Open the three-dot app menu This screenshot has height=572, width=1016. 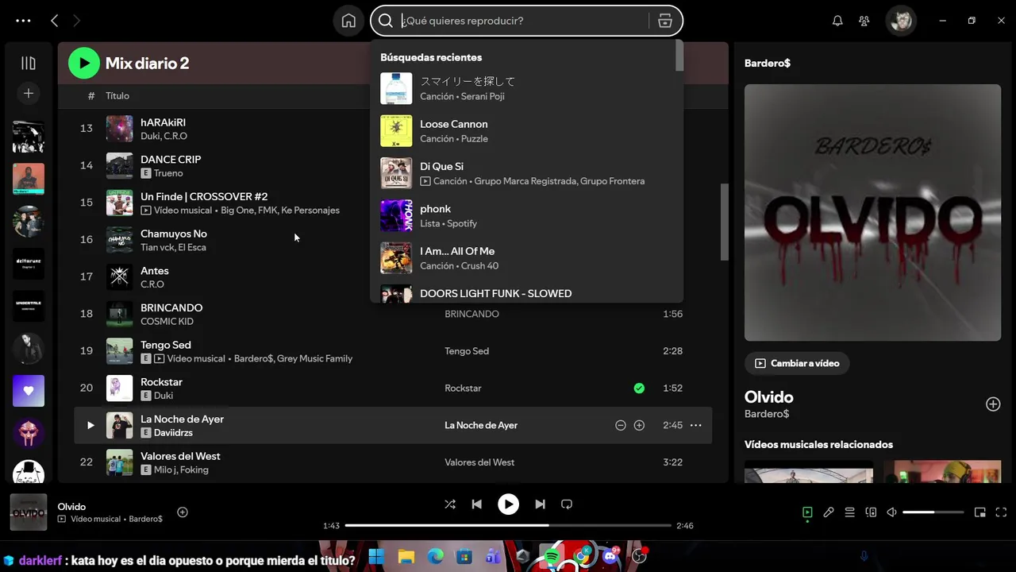pos(23,21)
